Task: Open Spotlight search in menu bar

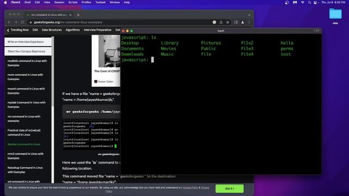Action: click(x=309, y=2)
